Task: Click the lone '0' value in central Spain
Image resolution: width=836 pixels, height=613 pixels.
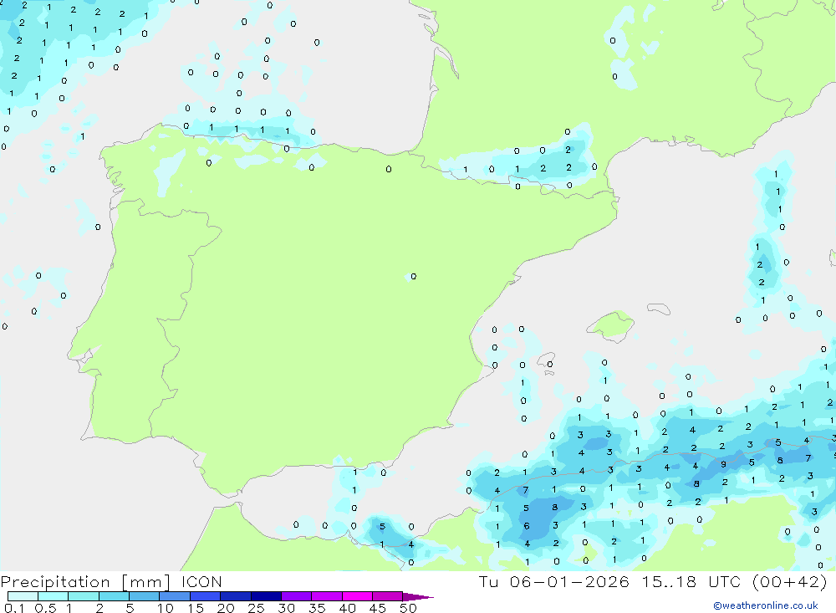Action: 414,276
